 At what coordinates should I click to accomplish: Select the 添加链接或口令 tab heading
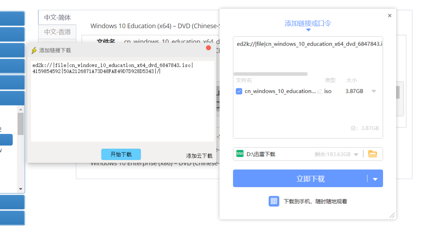tap(308, 23)
